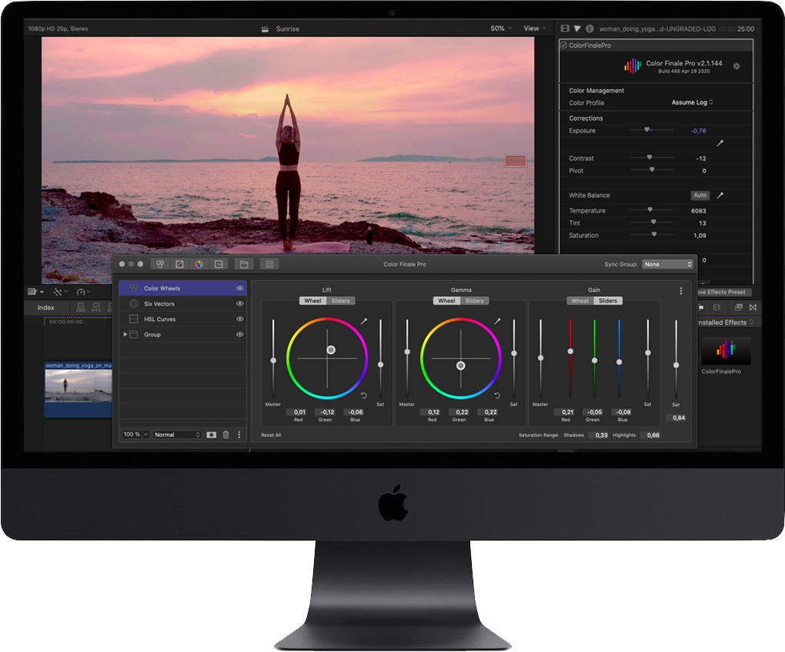Click Reset All in color wheels panel
Image resolution: width=785 pixels, height=652 pixels.
[x=271, y=436]
